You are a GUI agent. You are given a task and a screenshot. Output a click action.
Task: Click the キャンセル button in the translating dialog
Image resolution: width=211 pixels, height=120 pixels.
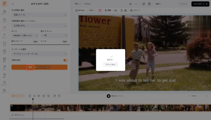[x=111, y=64]
